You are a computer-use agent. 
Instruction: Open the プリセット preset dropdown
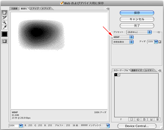[139, 32]
